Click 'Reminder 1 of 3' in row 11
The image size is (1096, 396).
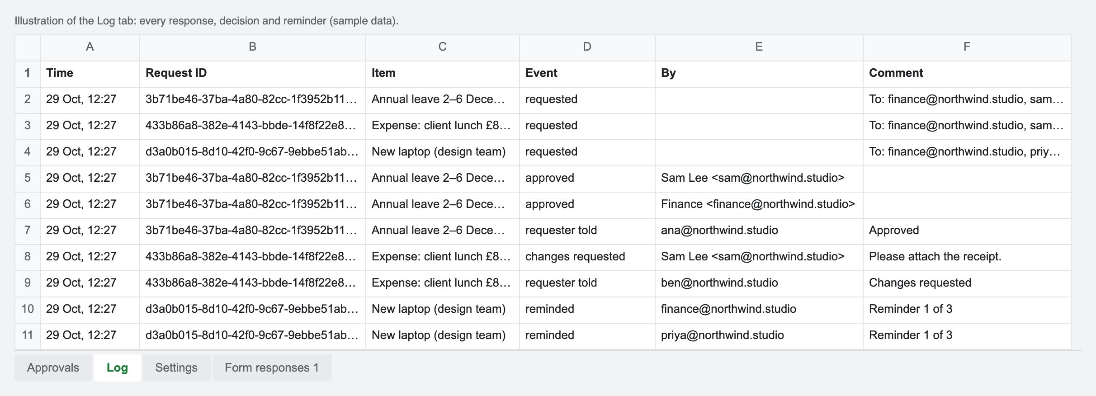967,336
